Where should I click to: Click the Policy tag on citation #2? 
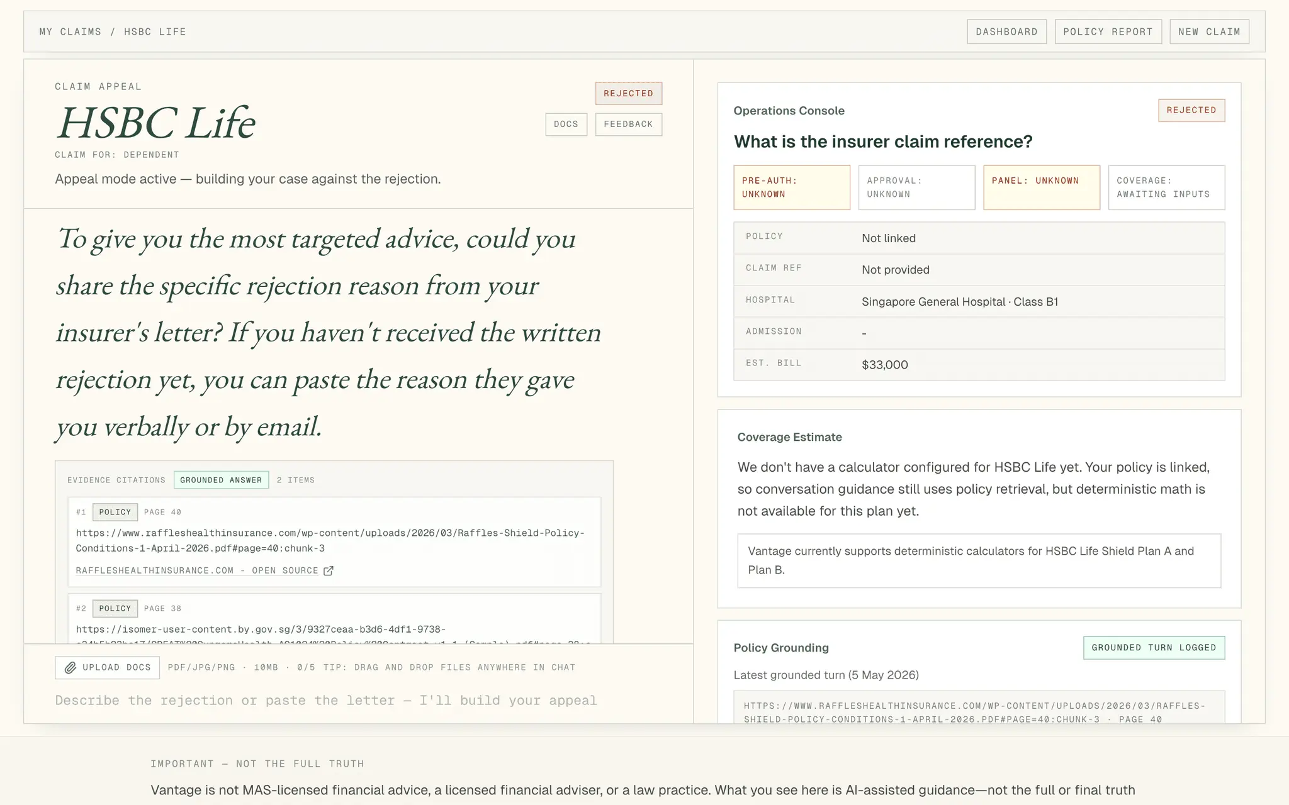coord(115,608)
